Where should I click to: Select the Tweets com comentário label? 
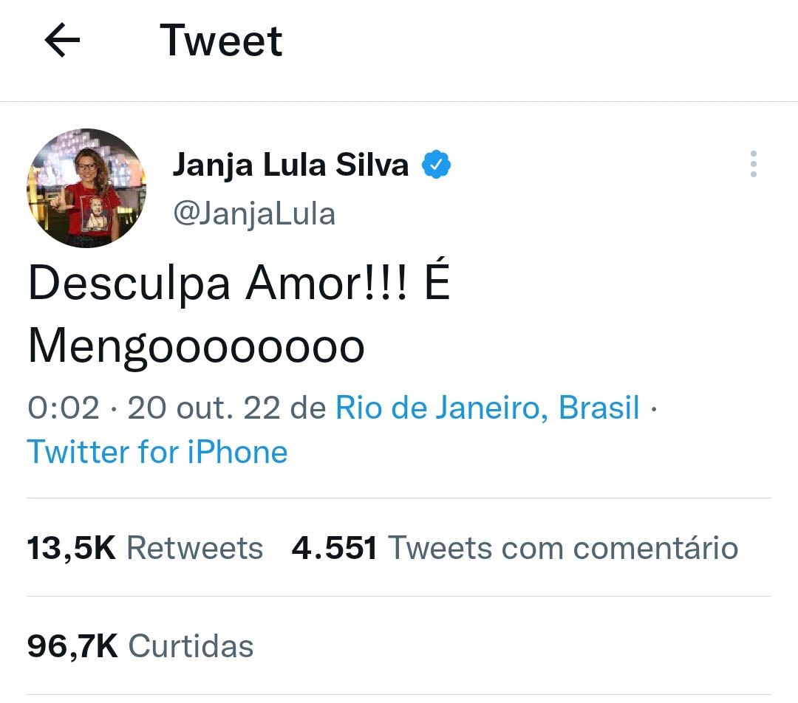(565, 547)
